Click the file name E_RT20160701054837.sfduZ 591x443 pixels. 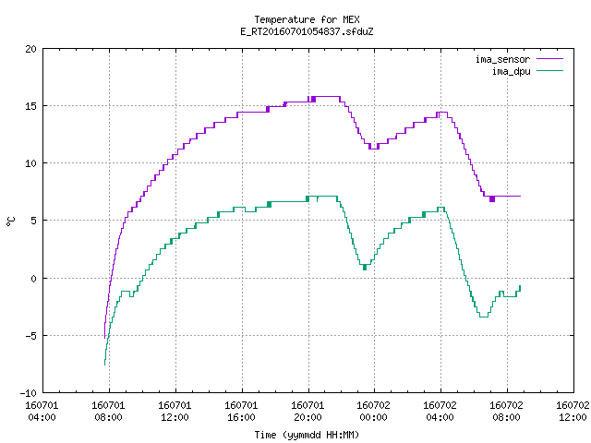pos(307,31)
